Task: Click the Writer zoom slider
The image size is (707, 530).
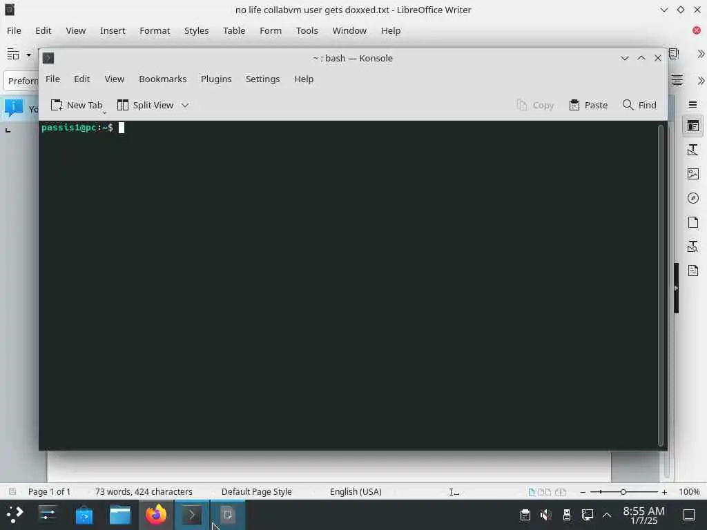Action: 623,492
